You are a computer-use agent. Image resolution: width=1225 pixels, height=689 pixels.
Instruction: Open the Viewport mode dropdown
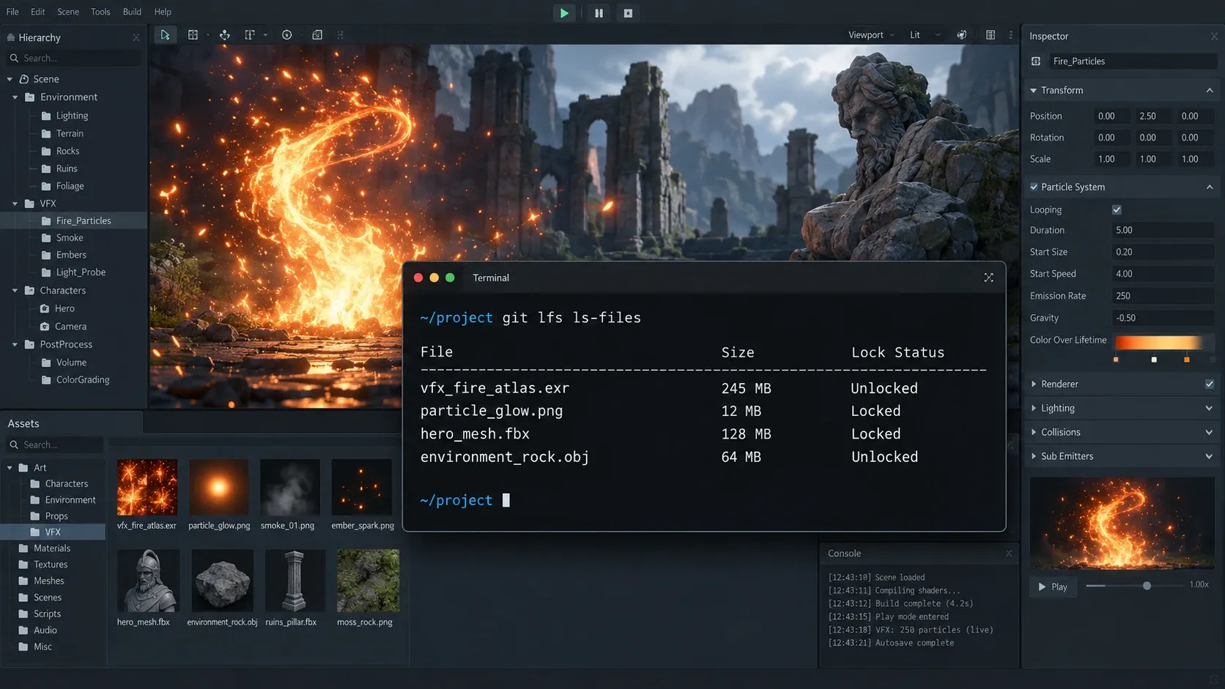[x=871, y=35]
